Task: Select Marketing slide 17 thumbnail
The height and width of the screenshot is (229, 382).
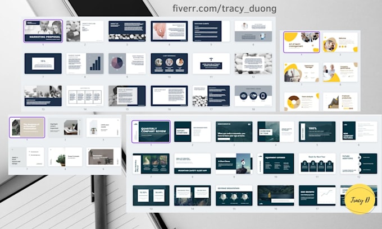Action: 211,96
